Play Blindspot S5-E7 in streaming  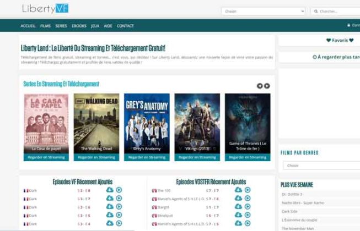pyautogui.click(x=248, y=215)
